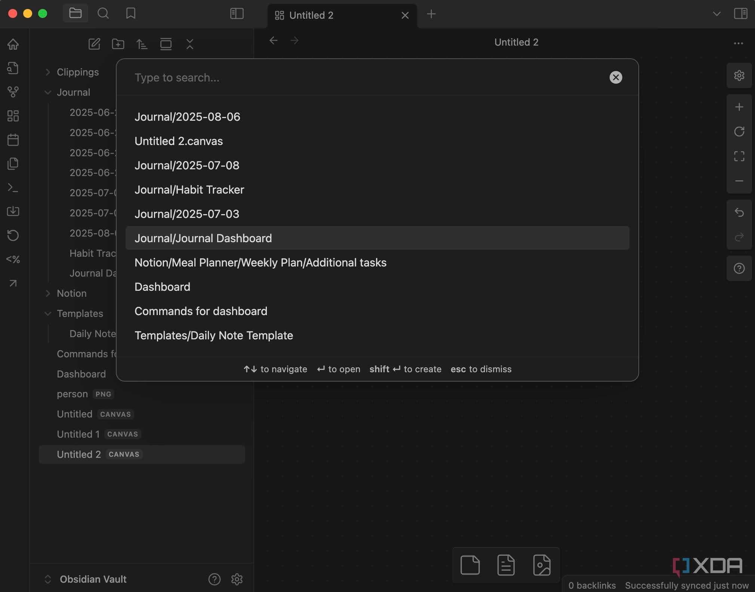Open new tab with plus button
The image size is (755, 592).
coord(431,14)
